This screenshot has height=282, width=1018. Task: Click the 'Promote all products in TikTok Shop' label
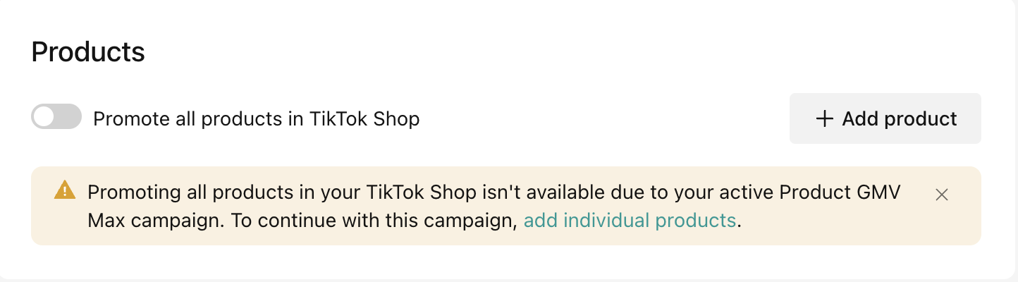point(256,119)
